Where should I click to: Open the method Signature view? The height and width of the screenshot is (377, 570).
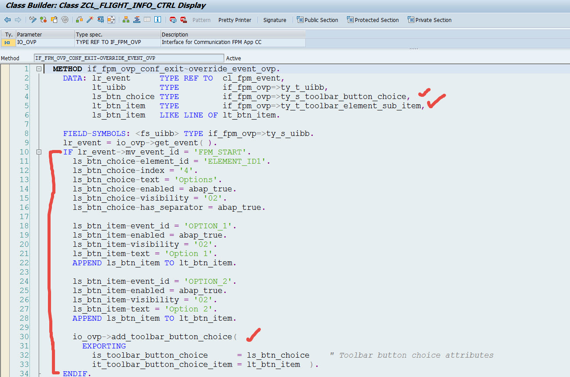(275, 20)
